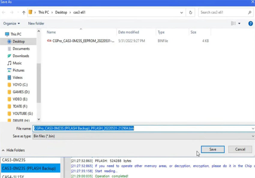The height and width of the screenshot is (178, 255).
Task: Click New folder in the toolbar
Action: 36,23
